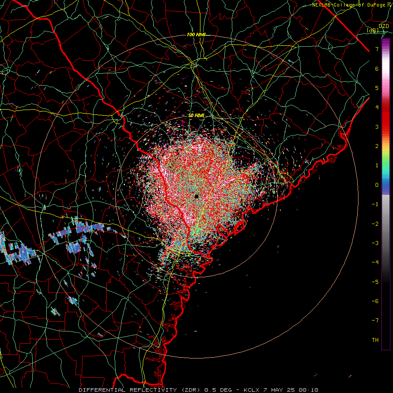Click the -5 tick label on color scale
The height and width of the screenshot is (393, 393).
click(375, 282)
